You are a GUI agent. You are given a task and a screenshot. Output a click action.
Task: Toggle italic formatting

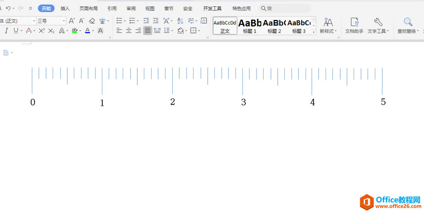[x=6, y=31]
